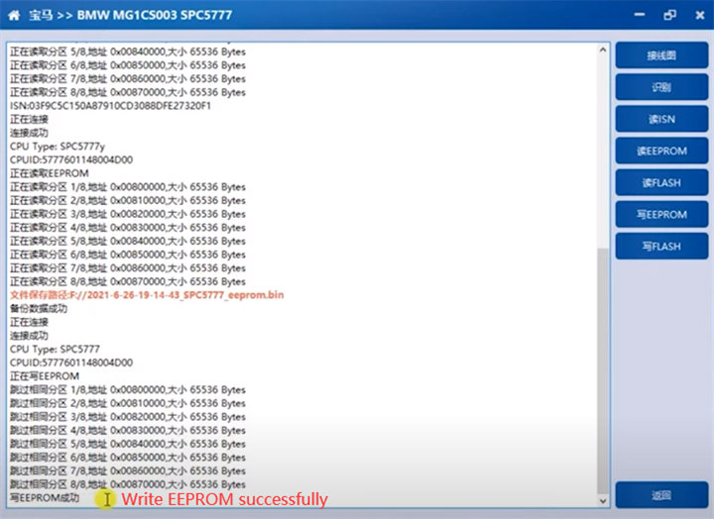The width and height of the screenshot is (714, 519).
Task: Start reading with 读EEPROM button
Action: [660, 151]
